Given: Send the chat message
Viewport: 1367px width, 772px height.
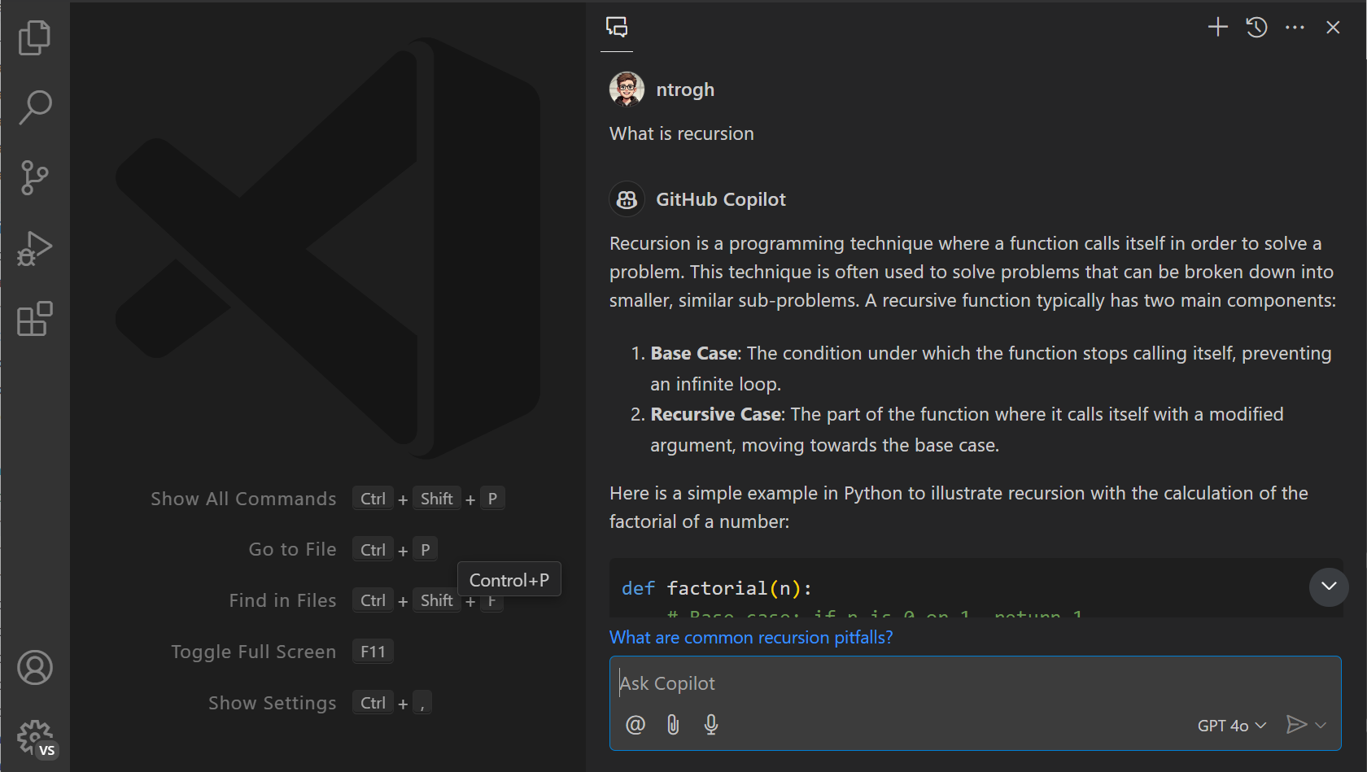Looking at the screenshot, I should (1296, 725).
